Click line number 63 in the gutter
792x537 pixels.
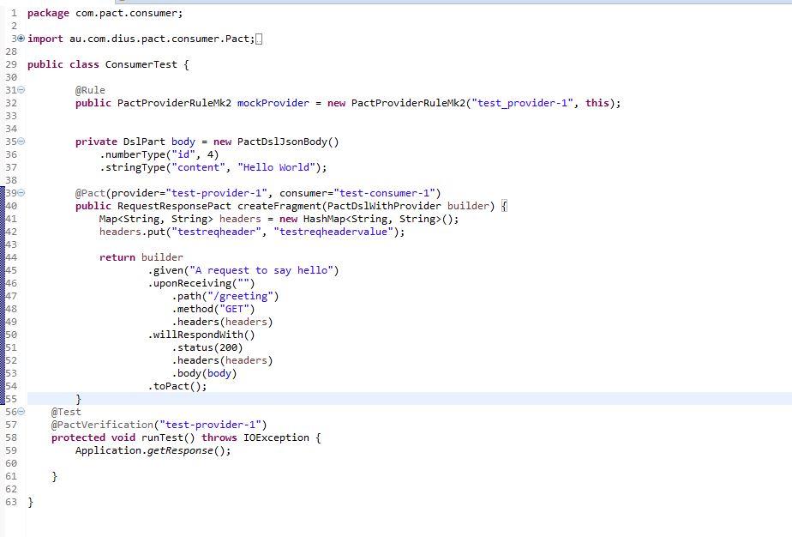coord(11,502)
